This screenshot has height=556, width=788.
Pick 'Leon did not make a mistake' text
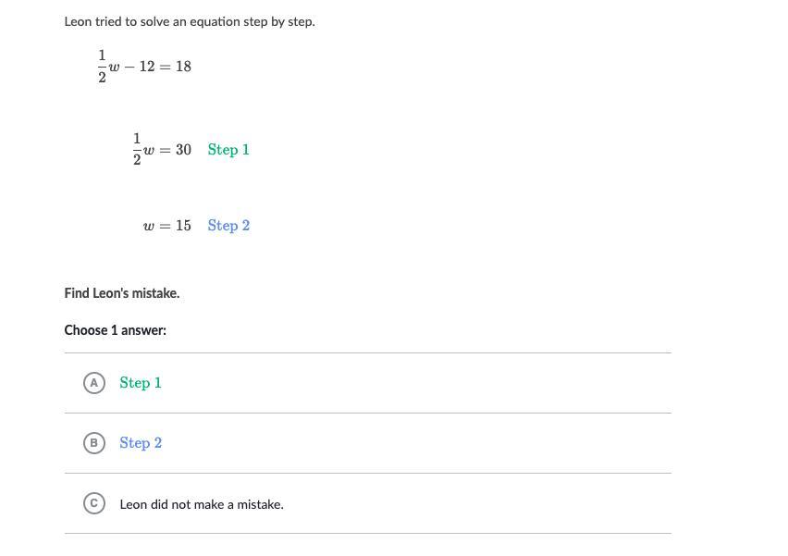202,504
